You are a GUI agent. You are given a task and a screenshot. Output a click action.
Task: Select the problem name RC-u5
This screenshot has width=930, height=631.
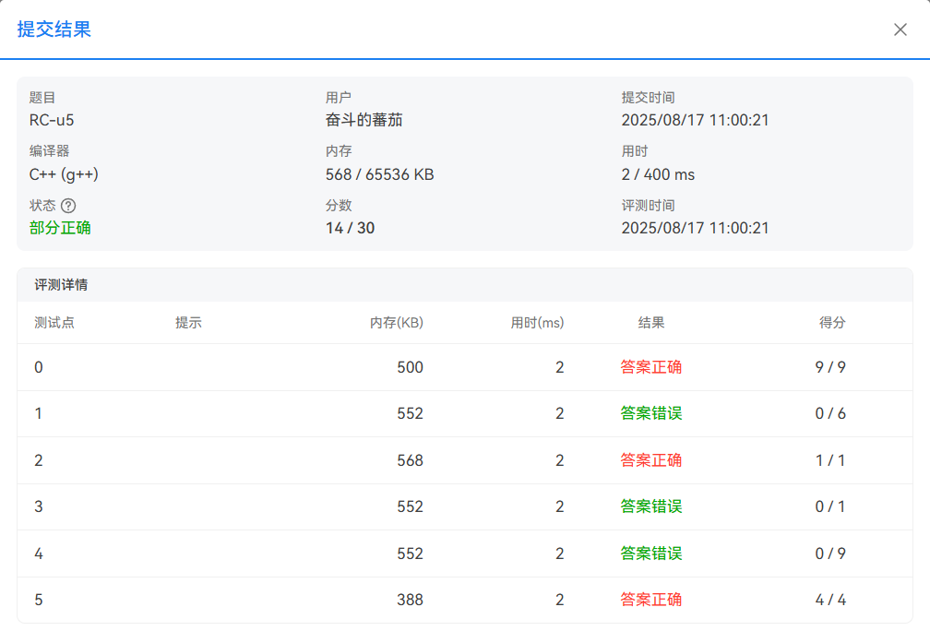click(52, 120)
